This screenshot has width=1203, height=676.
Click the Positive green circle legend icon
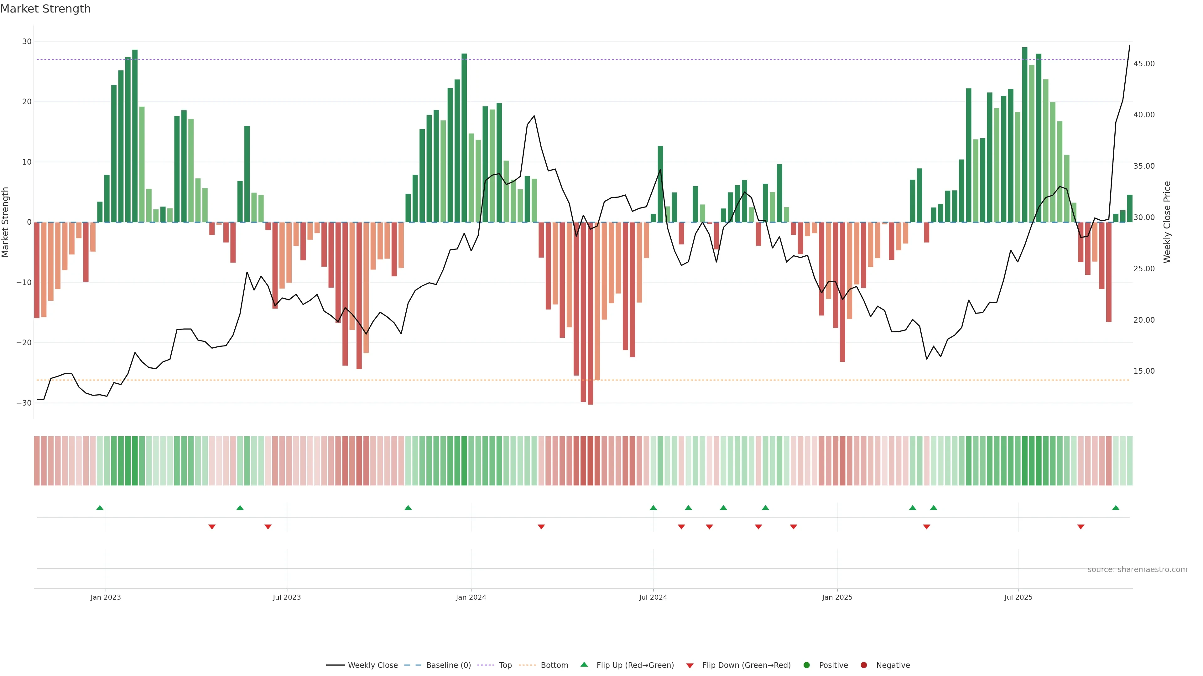click(x=806, y=665)
